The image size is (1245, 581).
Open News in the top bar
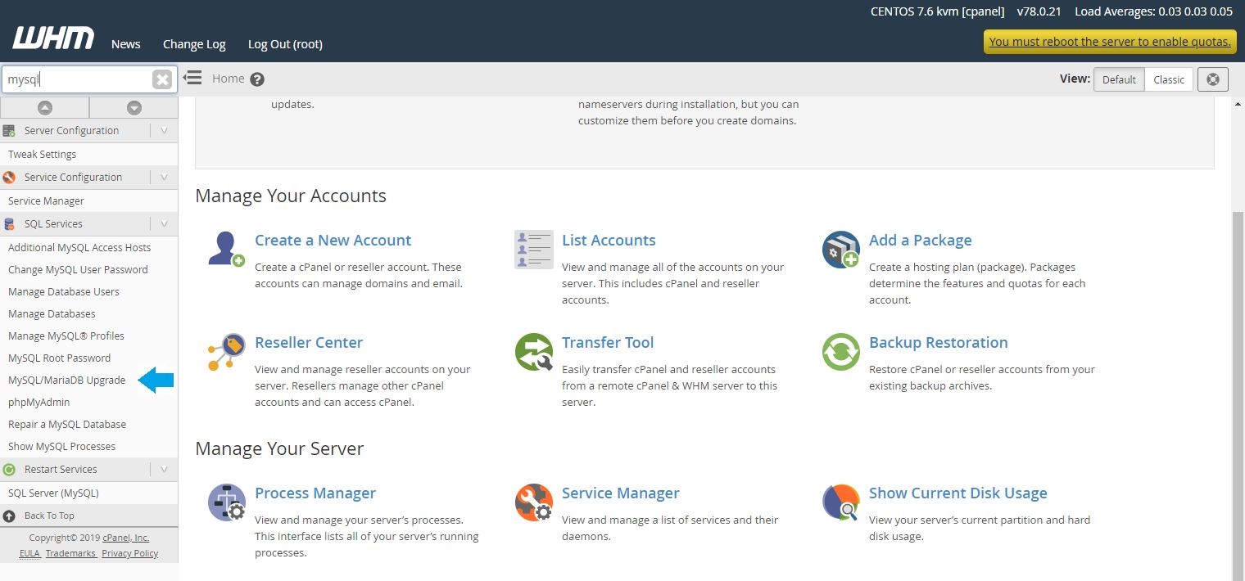125,44
